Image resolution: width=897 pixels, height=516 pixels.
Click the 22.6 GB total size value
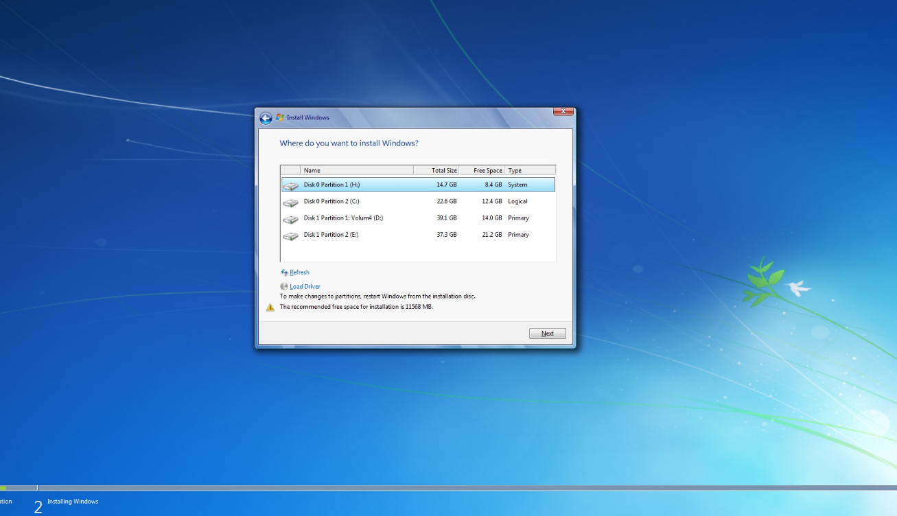coord(447,201)
